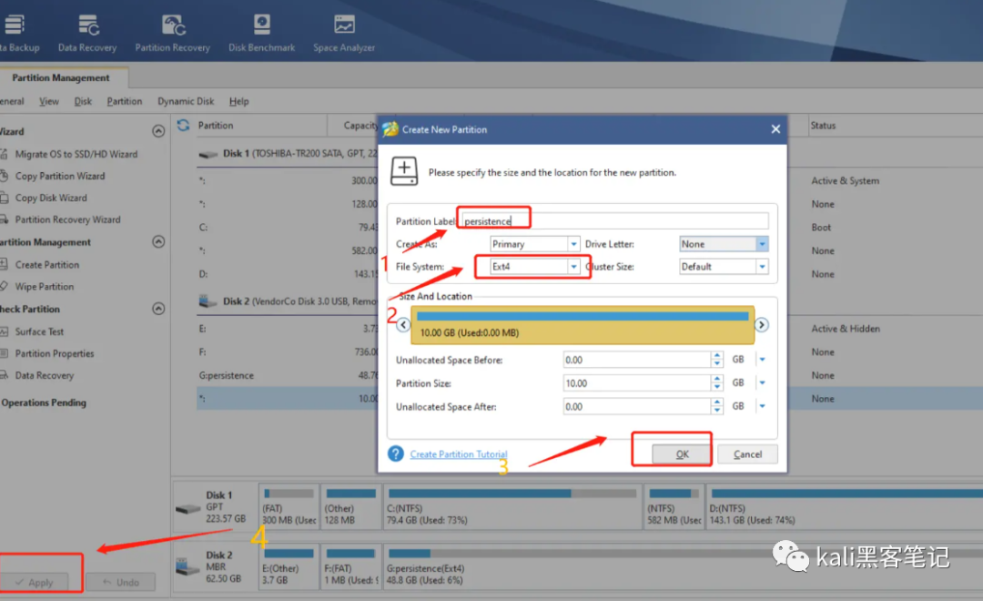The height and width of the screenshot is (601, 983).
Task: Open the Dynamic Disk menu
Action: [x=186, y=101]
